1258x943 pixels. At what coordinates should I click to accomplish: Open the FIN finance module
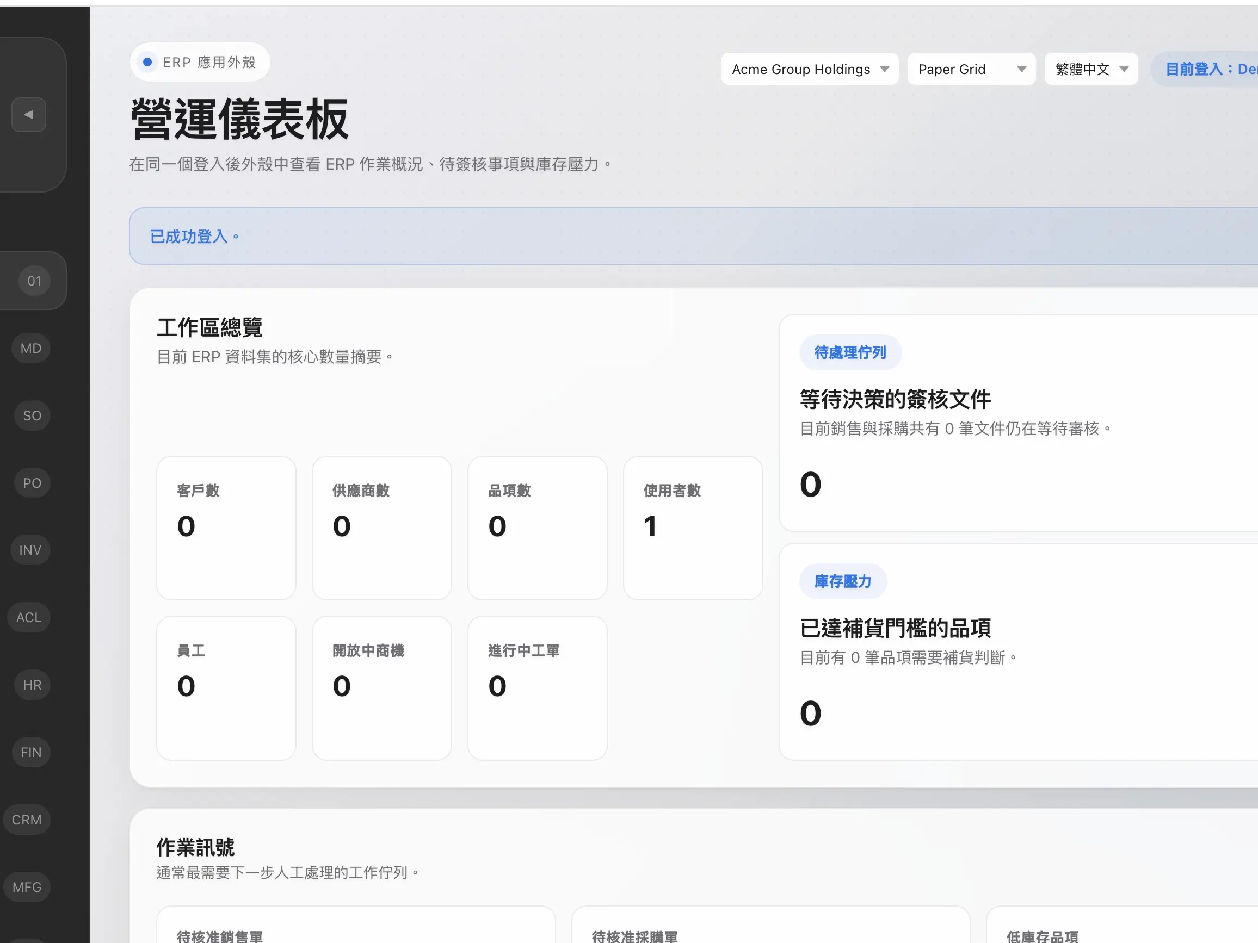click(x=30, y=752)
